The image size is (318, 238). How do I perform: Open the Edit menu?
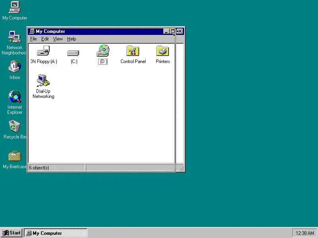pos(45,39)
